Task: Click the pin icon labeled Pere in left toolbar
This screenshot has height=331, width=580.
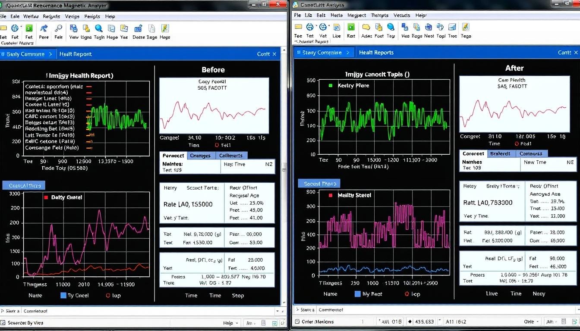Action: click(x=44, y=29)
